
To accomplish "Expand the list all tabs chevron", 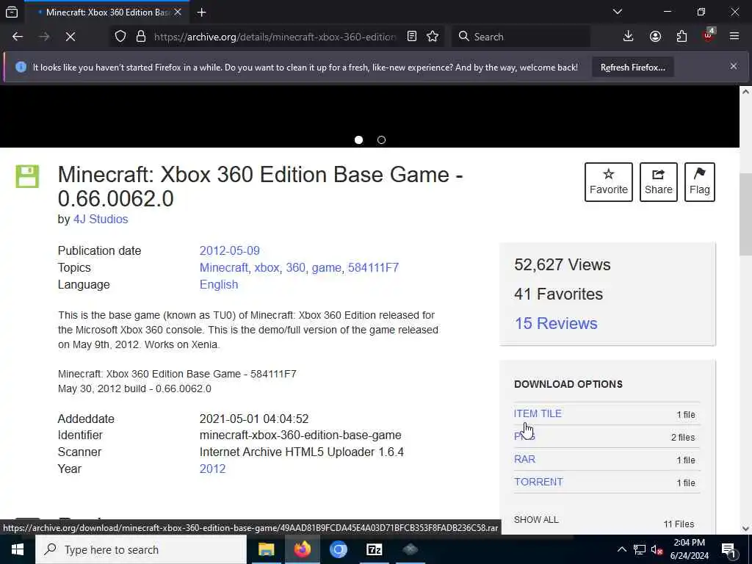I will click(618, 12).
